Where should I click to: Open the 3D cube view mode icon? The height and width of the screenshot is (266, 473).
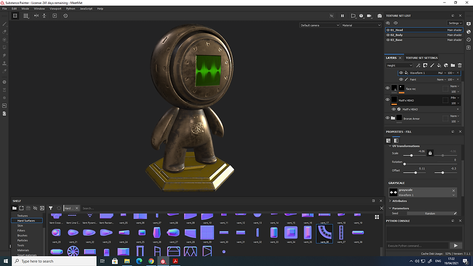[361, 16]
